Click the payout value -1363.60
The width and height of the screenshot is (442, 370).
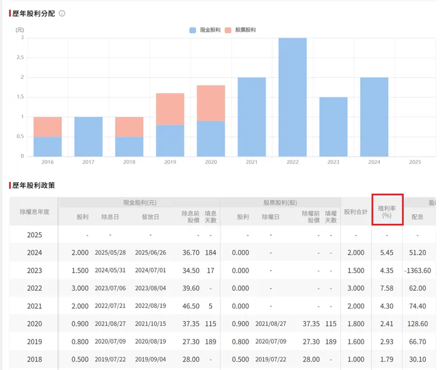pyautogui.click(x=418, y=270)
